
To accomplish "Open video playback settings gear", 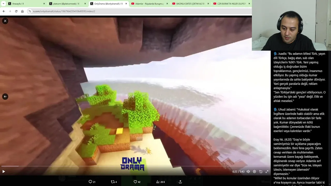I will [254, 172].
